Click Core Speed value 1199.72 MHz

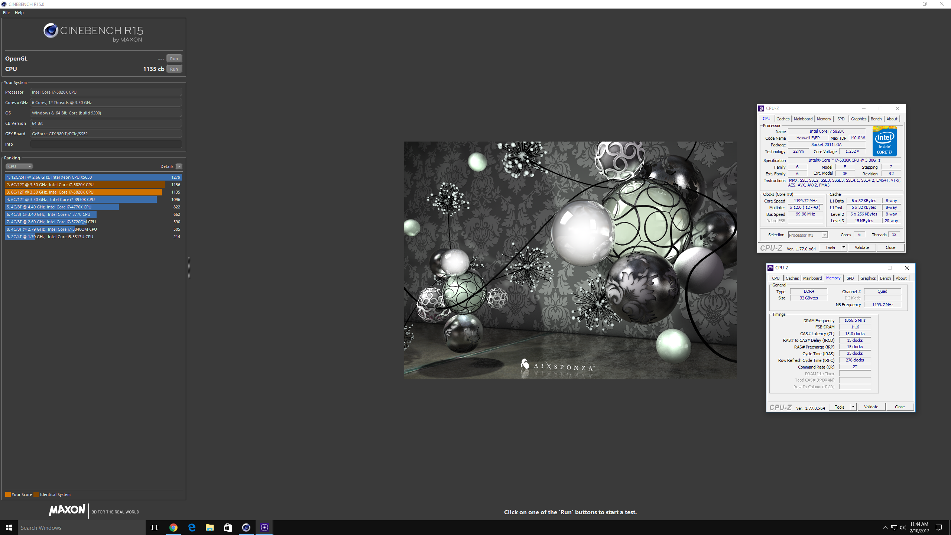[805, 201]
